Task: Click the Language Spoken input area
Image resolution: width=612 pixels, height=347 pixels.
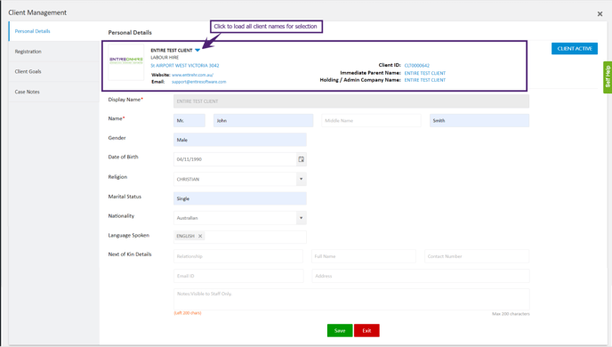Action: (x=240, y=237)
